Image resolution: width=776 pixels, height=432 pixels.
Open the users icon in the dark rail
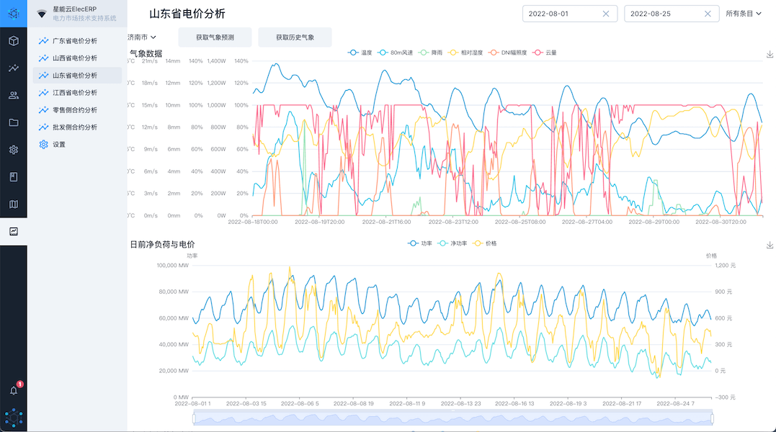click(x=14, y=95)
